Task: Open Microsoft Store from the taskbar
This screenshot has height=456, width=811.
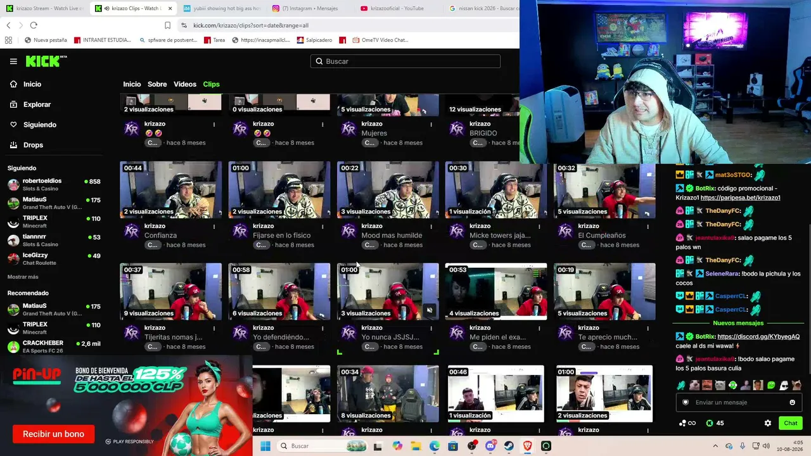Action: coord(453,446)
